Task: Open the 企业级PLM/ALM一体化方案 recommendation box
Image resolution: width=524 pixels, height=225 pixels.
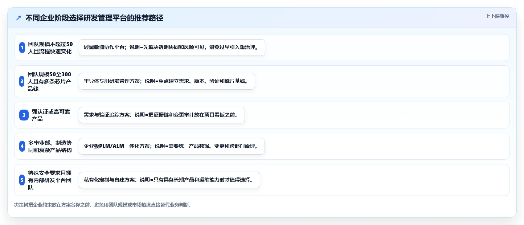Action: [172, 146]
